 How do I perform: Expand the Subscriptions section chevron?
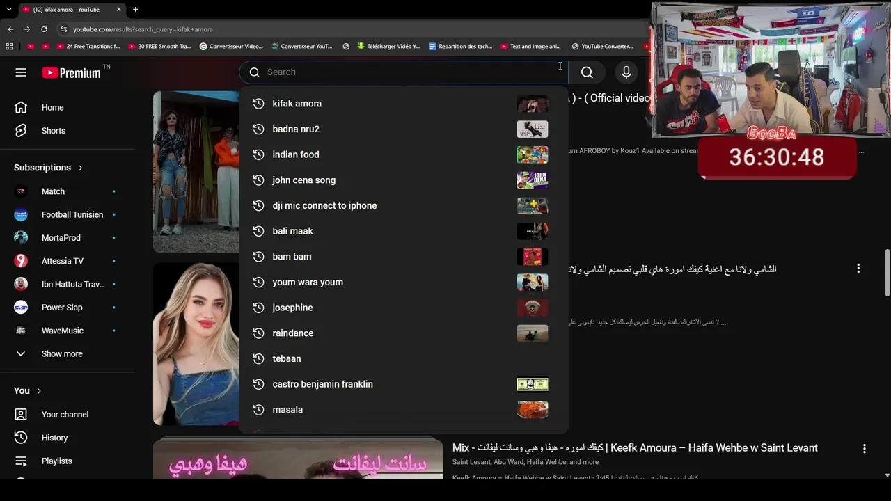pyautogui.click(x=80, y=168)
